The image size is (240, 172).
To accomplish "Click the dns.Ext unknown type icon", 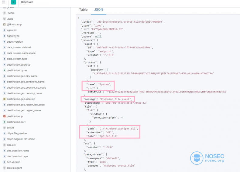I will tap(5, 145).
